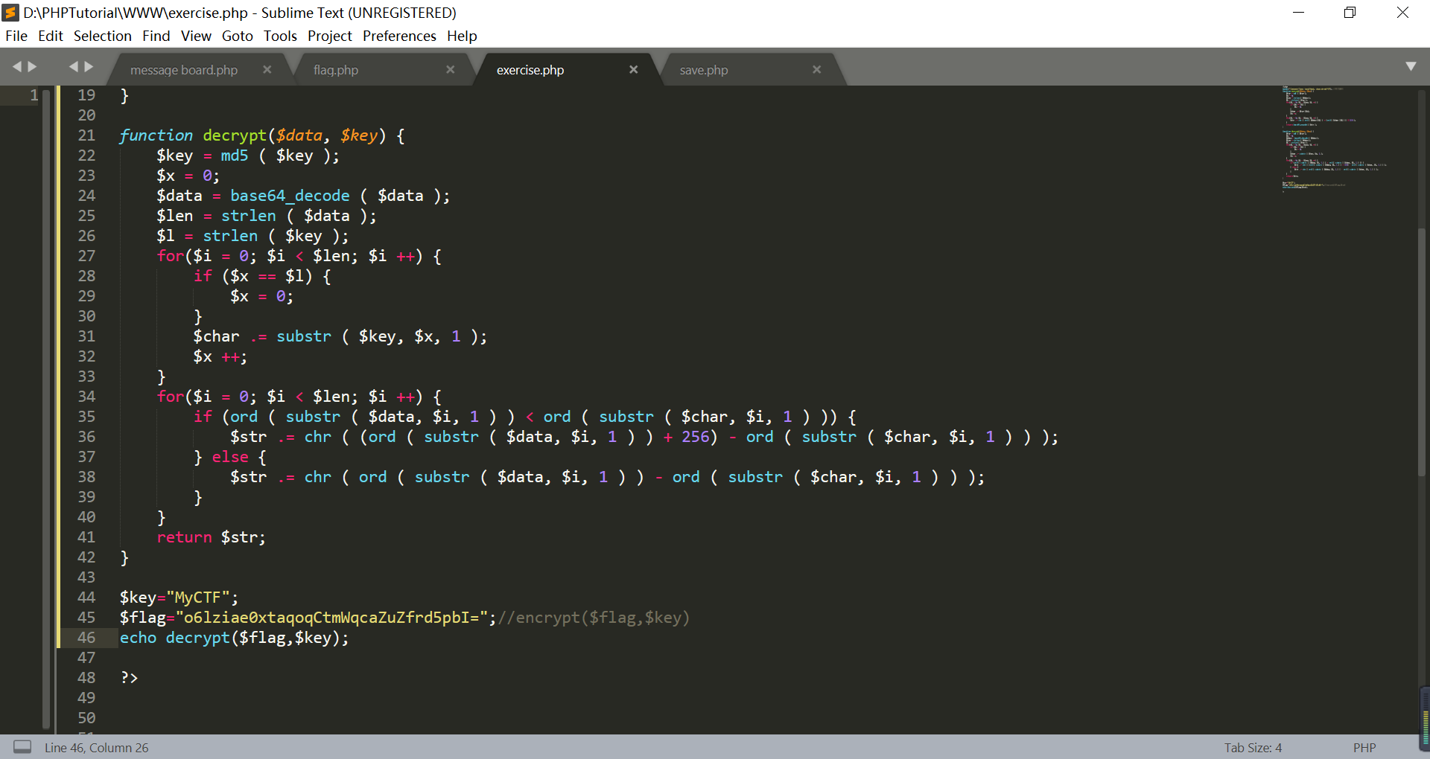
Task: Open the View menu
Action: tap(196, 36)
